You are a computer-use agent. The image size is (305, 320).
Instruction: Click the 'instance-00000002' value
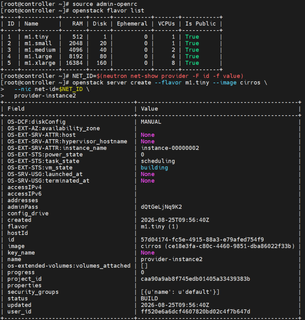pyautogui.click(x=170, y=148)
